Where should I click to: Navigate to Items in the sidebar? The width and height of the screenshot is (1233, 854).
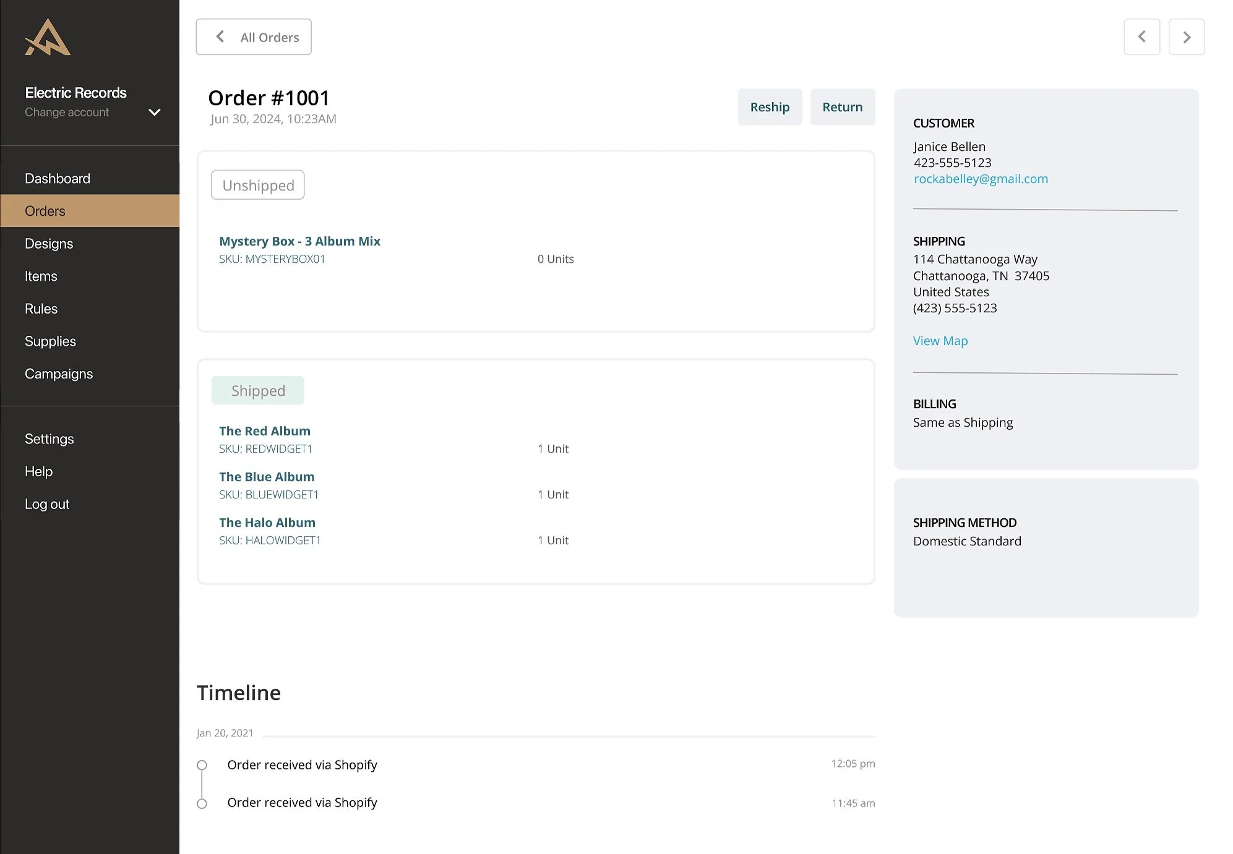coord(41,276)
